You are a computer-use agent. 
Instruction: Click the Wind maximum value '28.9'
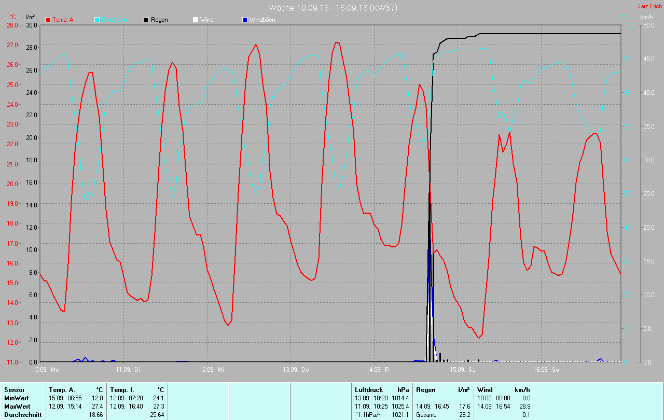[x=525, y=407]
